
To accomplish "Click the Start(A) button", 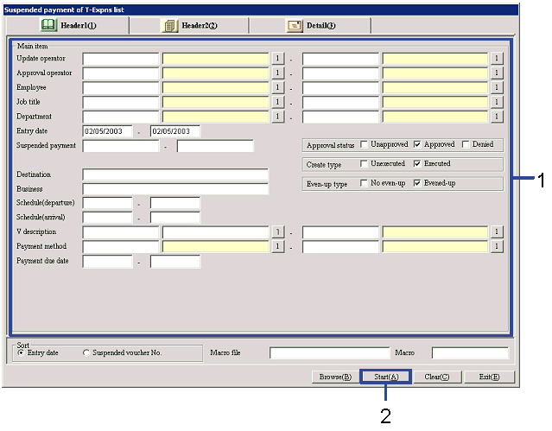I will [x=386, y=377].
